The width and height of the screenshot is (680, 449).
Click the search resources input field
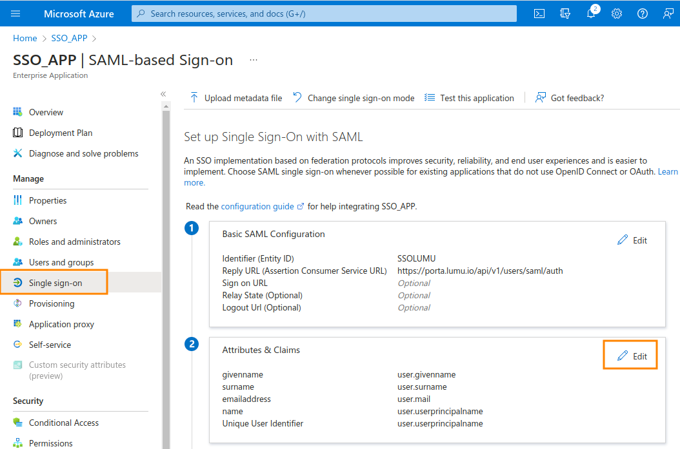[x=325, y=14]
